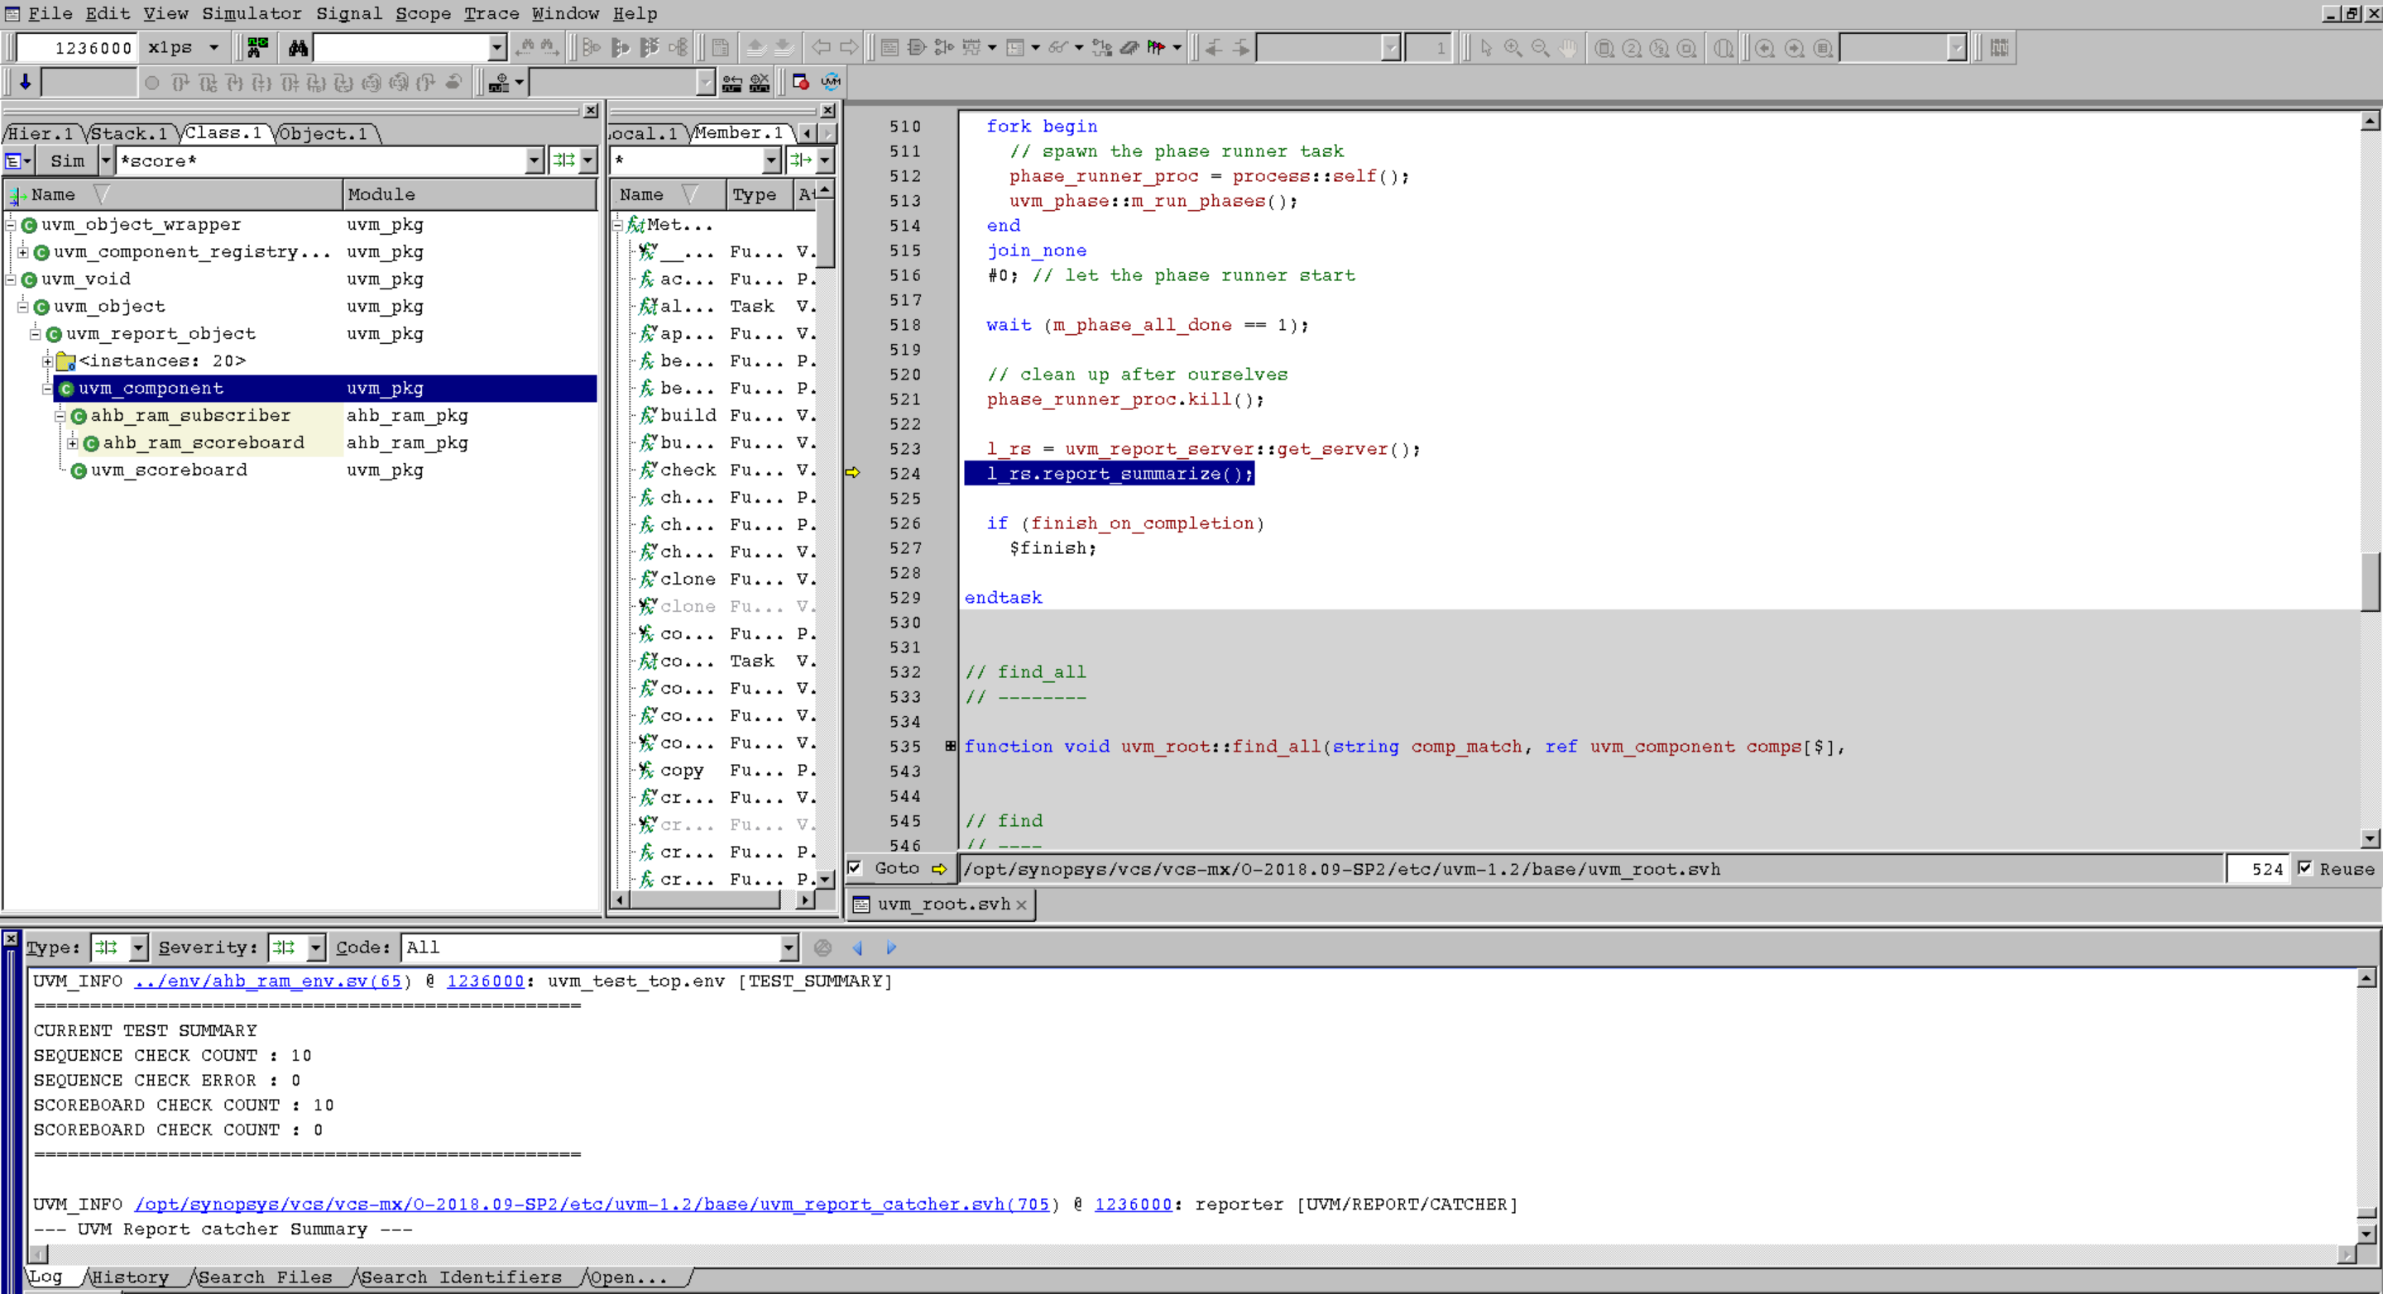Click the back navigation arrow in the toolbar
2383x1294 pixels.
[821, 47]
